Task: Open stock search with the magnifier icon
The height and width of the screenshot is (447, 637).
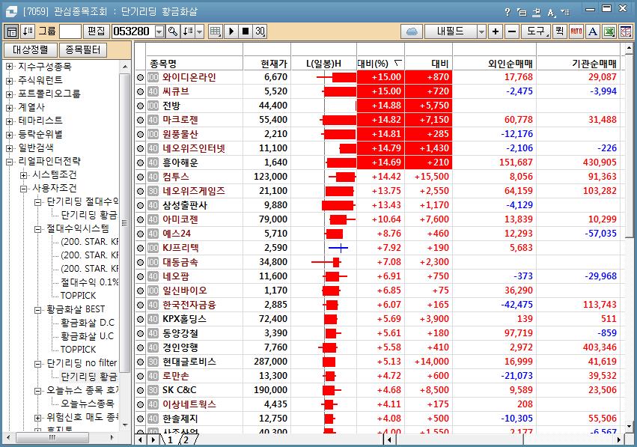Action: (x=173, y=31)
